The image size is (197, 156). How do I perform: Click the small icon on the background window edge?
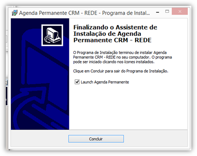7,83
